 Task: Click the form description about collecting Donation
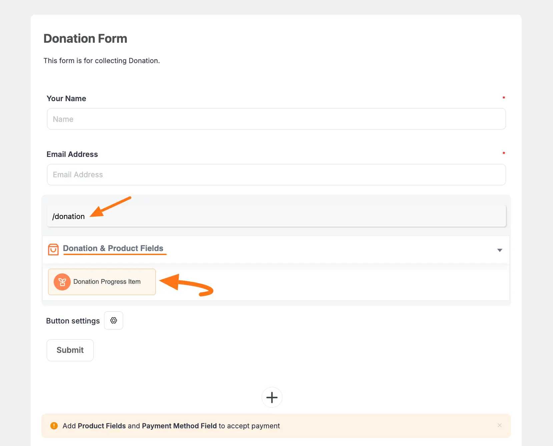[x=102, y=61]
